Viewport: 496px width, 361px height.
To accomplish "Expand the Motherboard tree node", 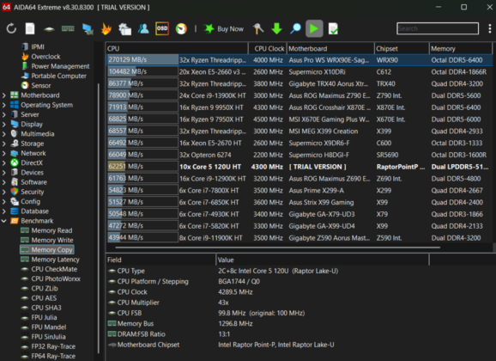I will [4, 95].
